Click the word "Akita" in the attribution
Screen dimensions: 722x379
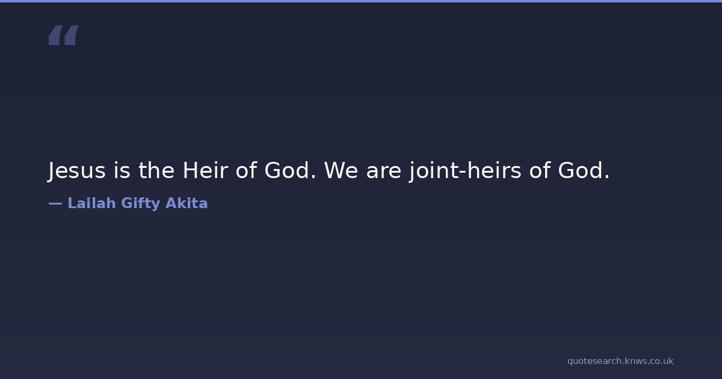(187, 203)
